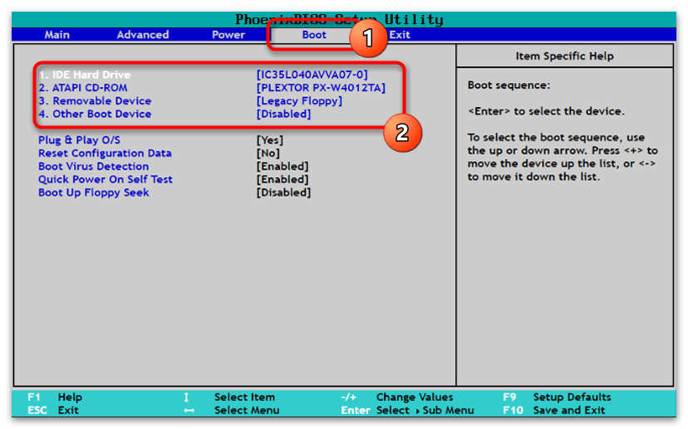Image resolution: width=688 pixels, height=429 pixels.
Task: Select the Other Boot Device entry
Action: pyautogui.click(x=95, y=115)
